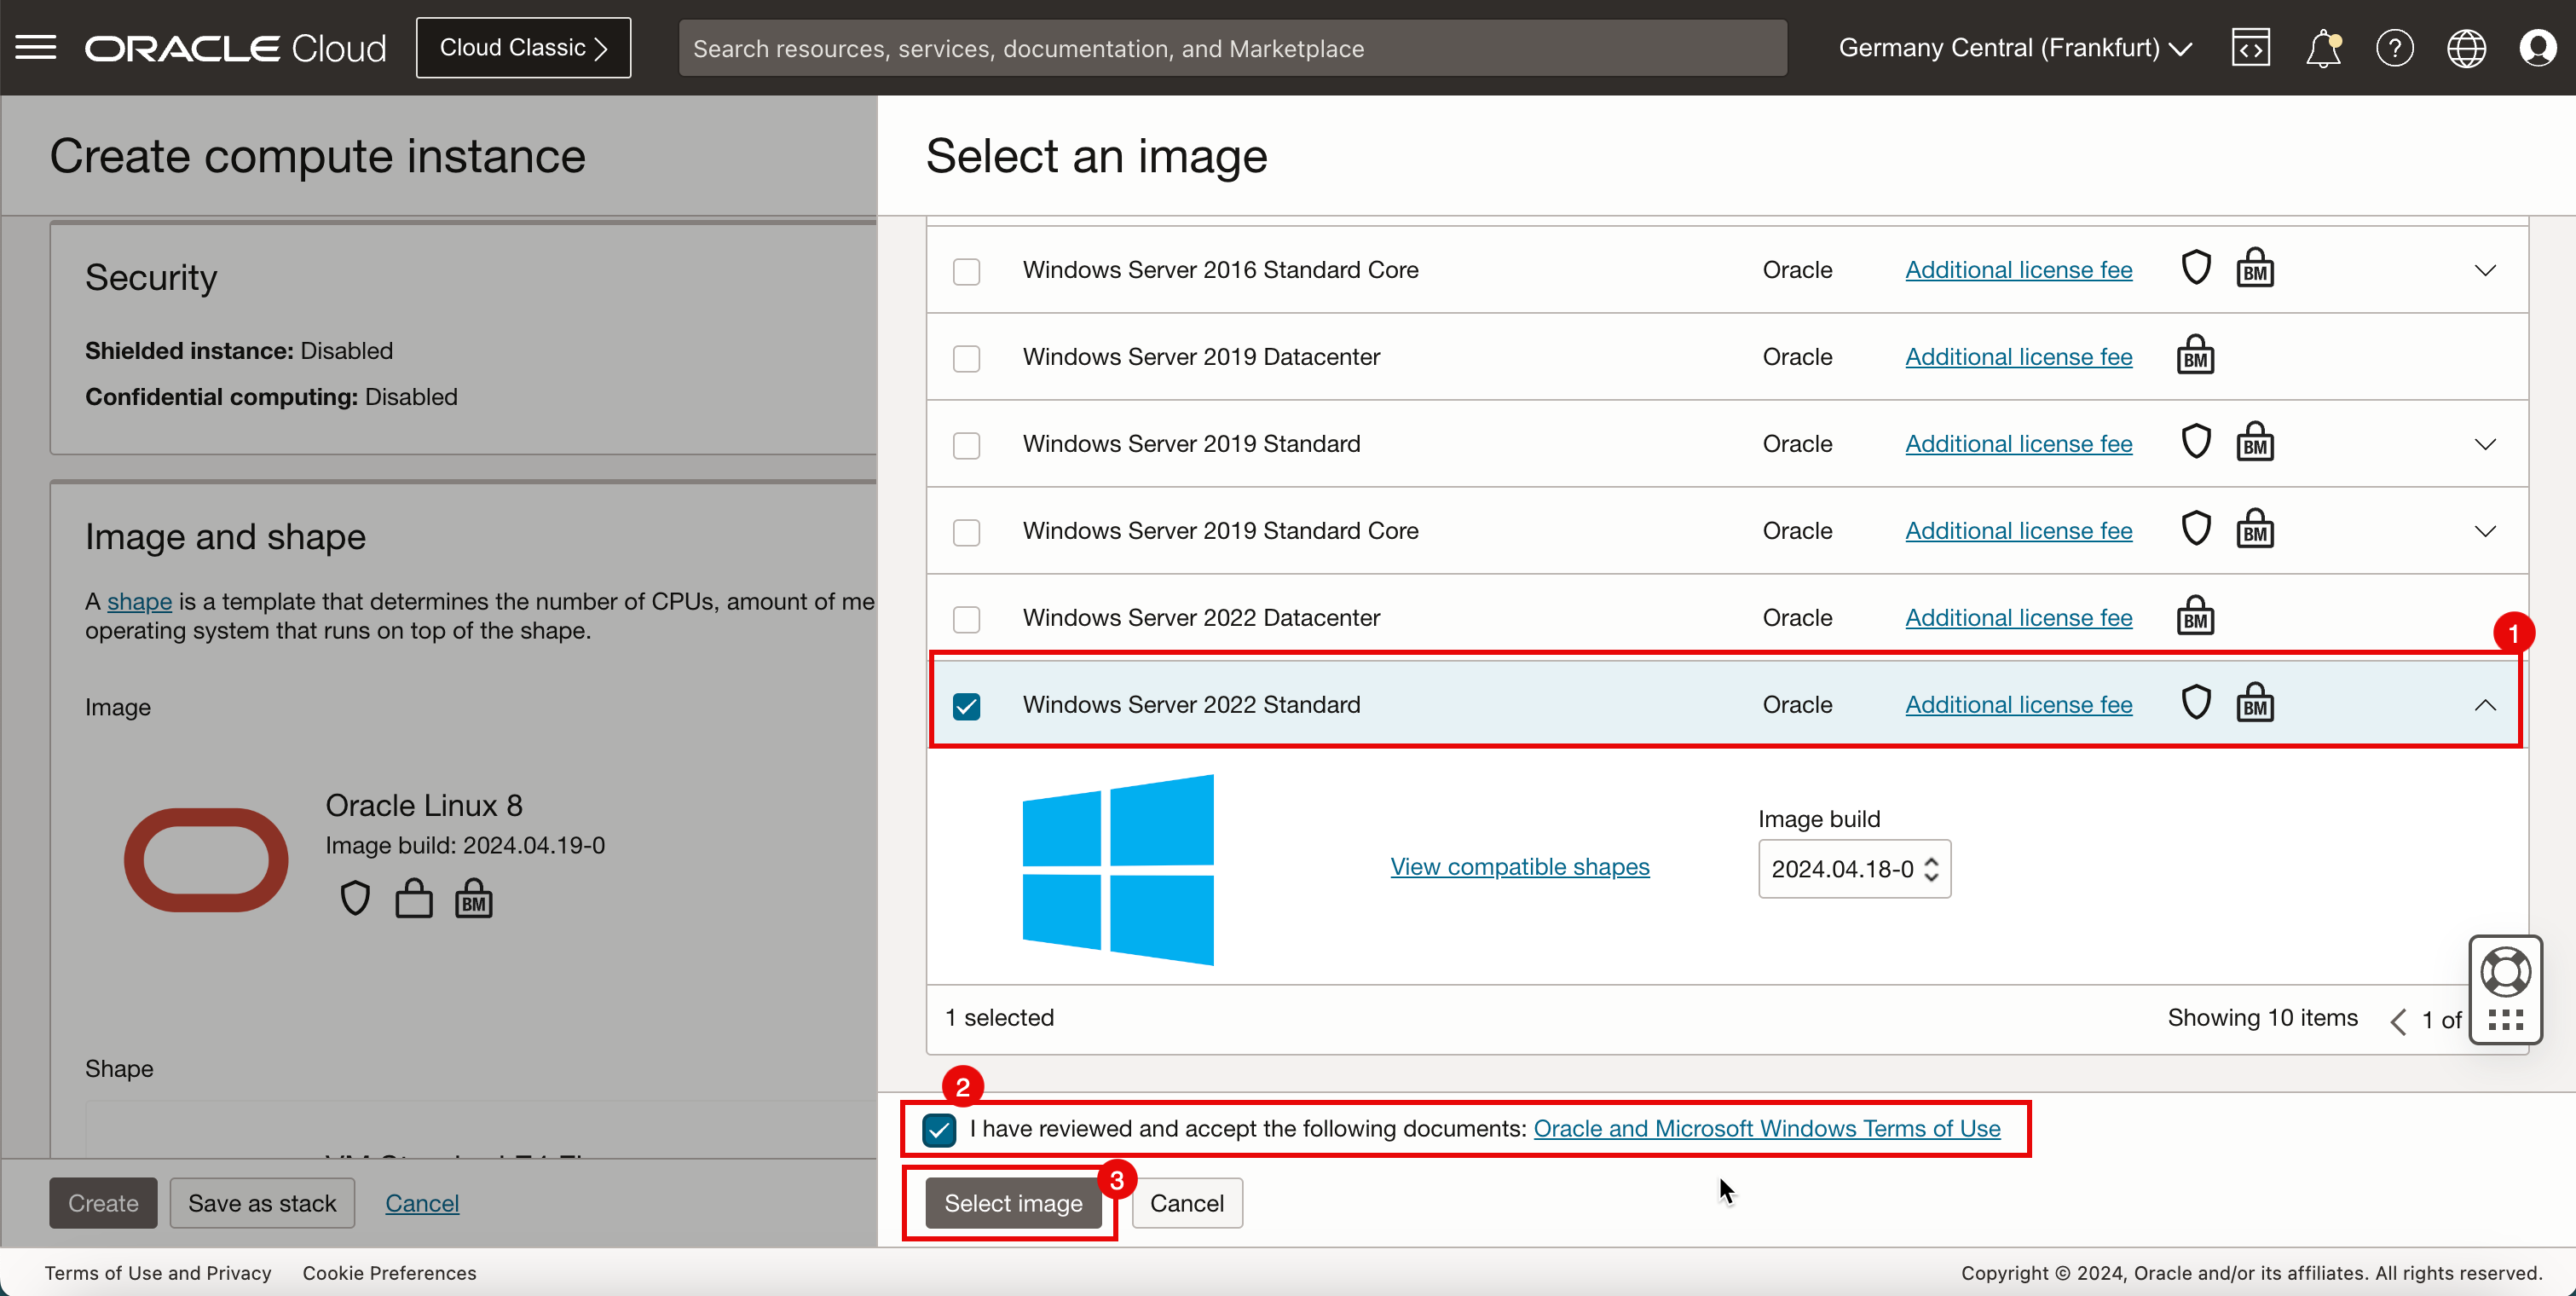The width and height of the screenshot is (2576, 1296).
Task: Click the Oracle and Microsoft Windows Terms of Use link
Action: 1766,1129
